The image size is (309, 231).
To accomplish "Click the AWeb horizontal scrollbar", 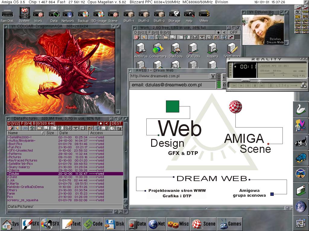I will tap(206, 208).
